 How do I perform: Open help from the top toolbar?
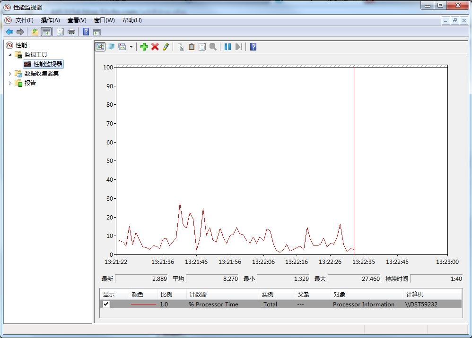86,32
